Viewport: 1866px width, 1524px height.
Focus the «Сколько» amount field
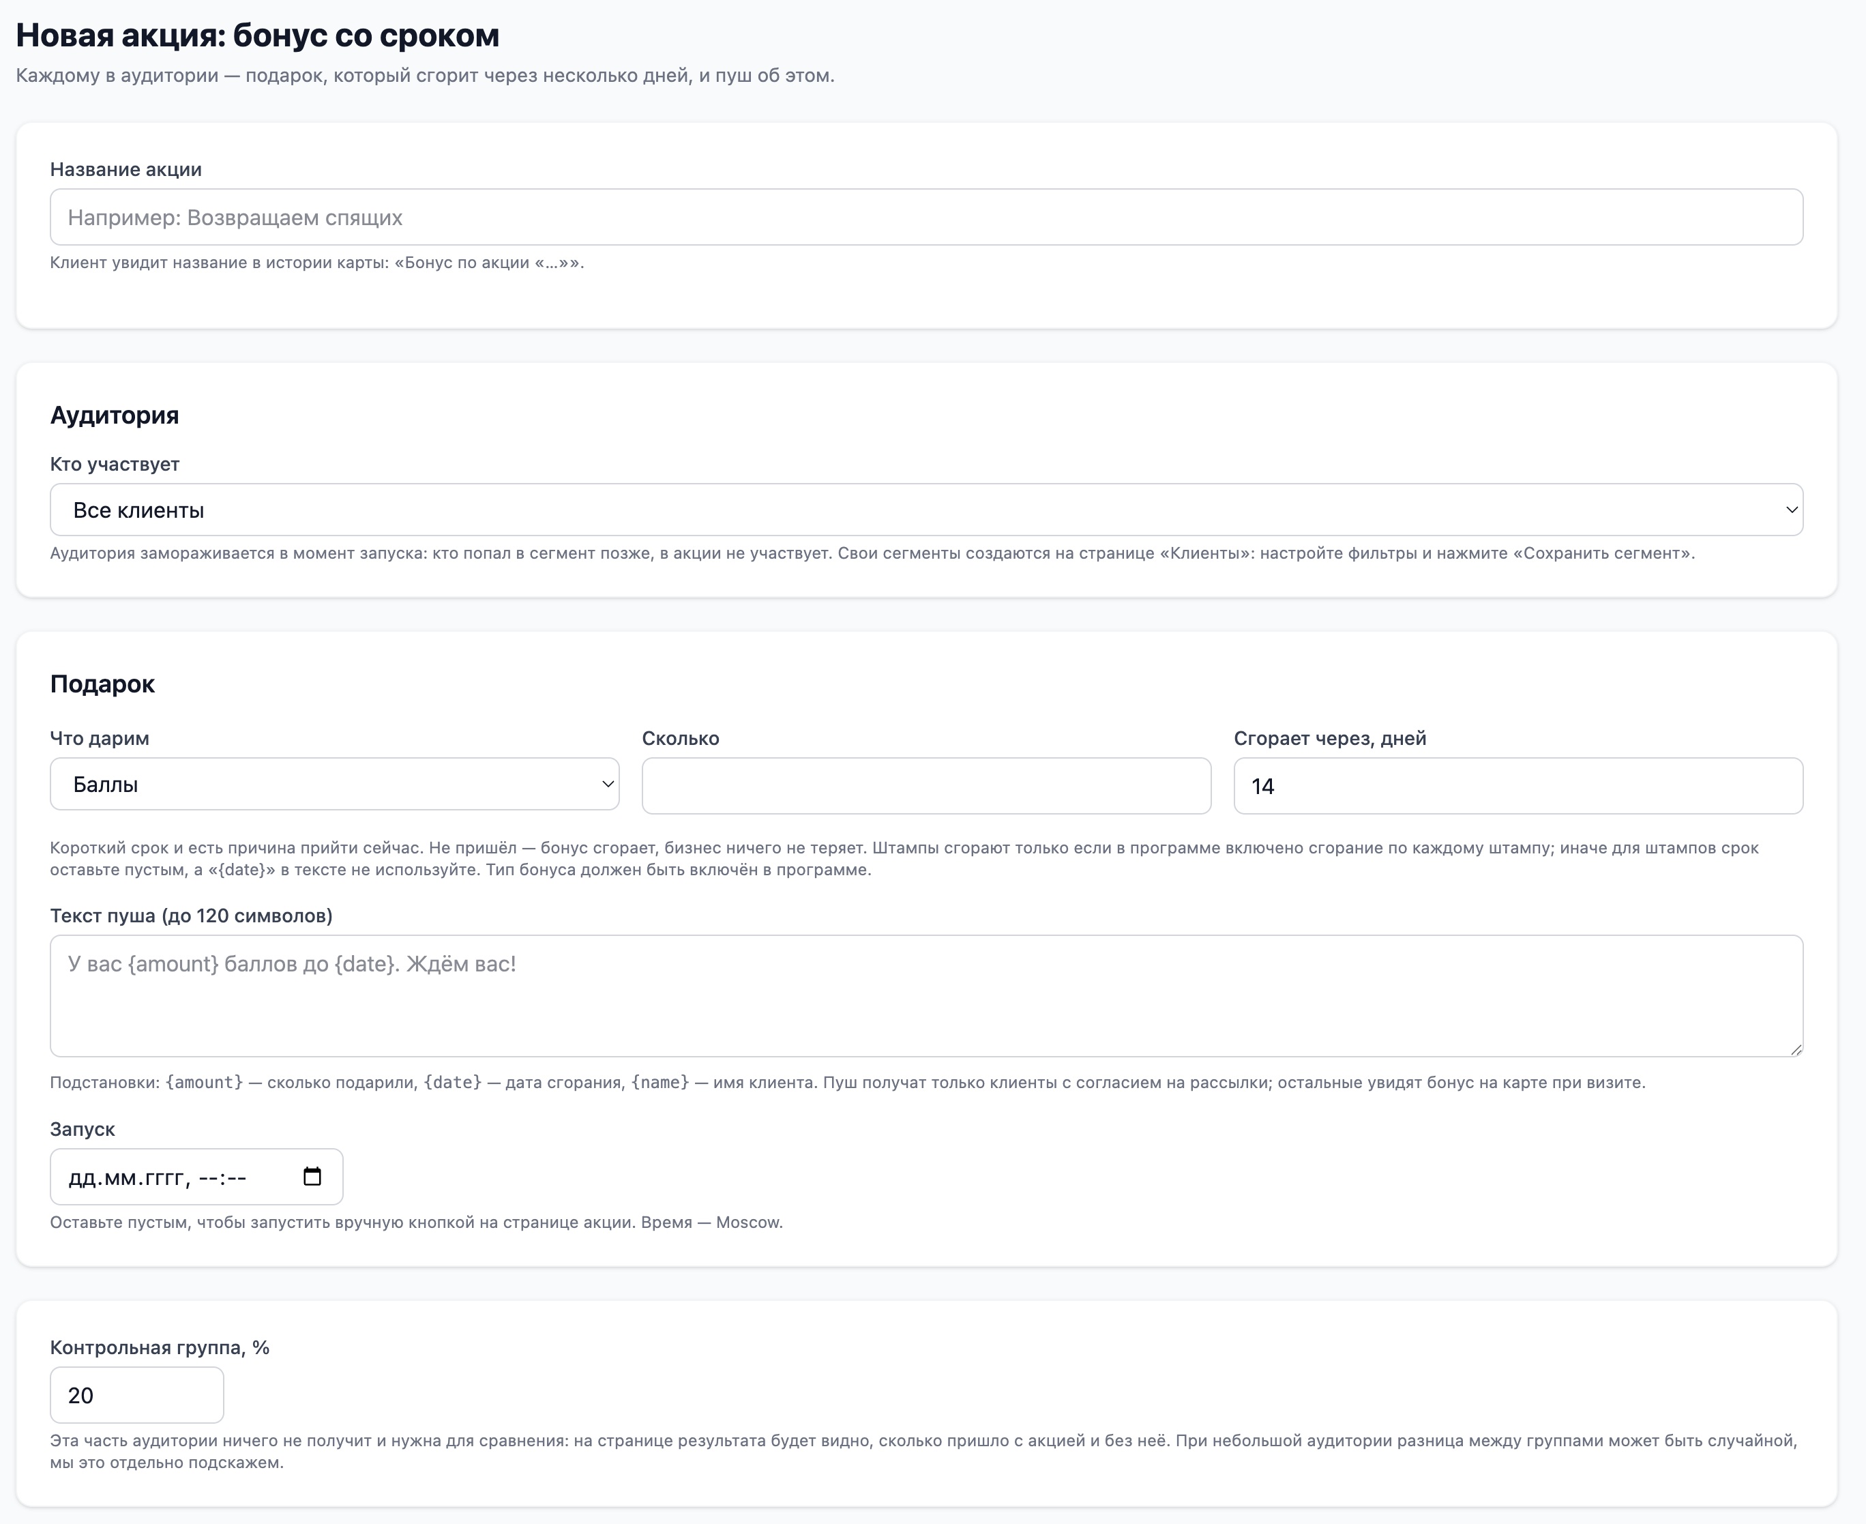click(926, 786)
